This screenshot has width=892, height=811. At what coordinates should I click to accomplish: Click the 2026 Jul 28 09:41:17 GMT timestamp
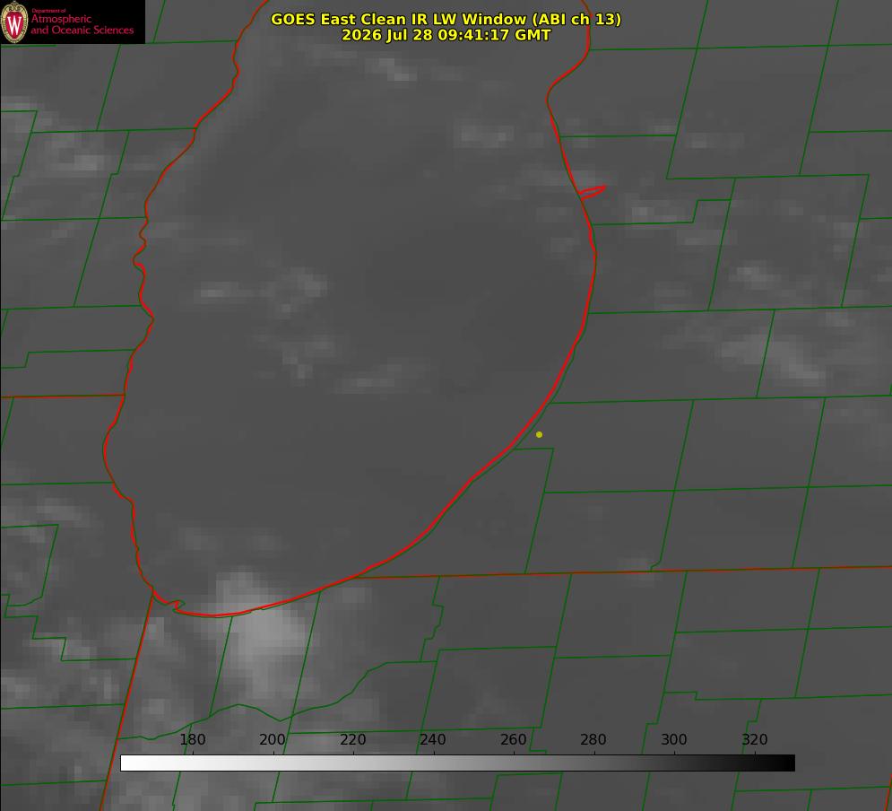(x=446, y=35)
